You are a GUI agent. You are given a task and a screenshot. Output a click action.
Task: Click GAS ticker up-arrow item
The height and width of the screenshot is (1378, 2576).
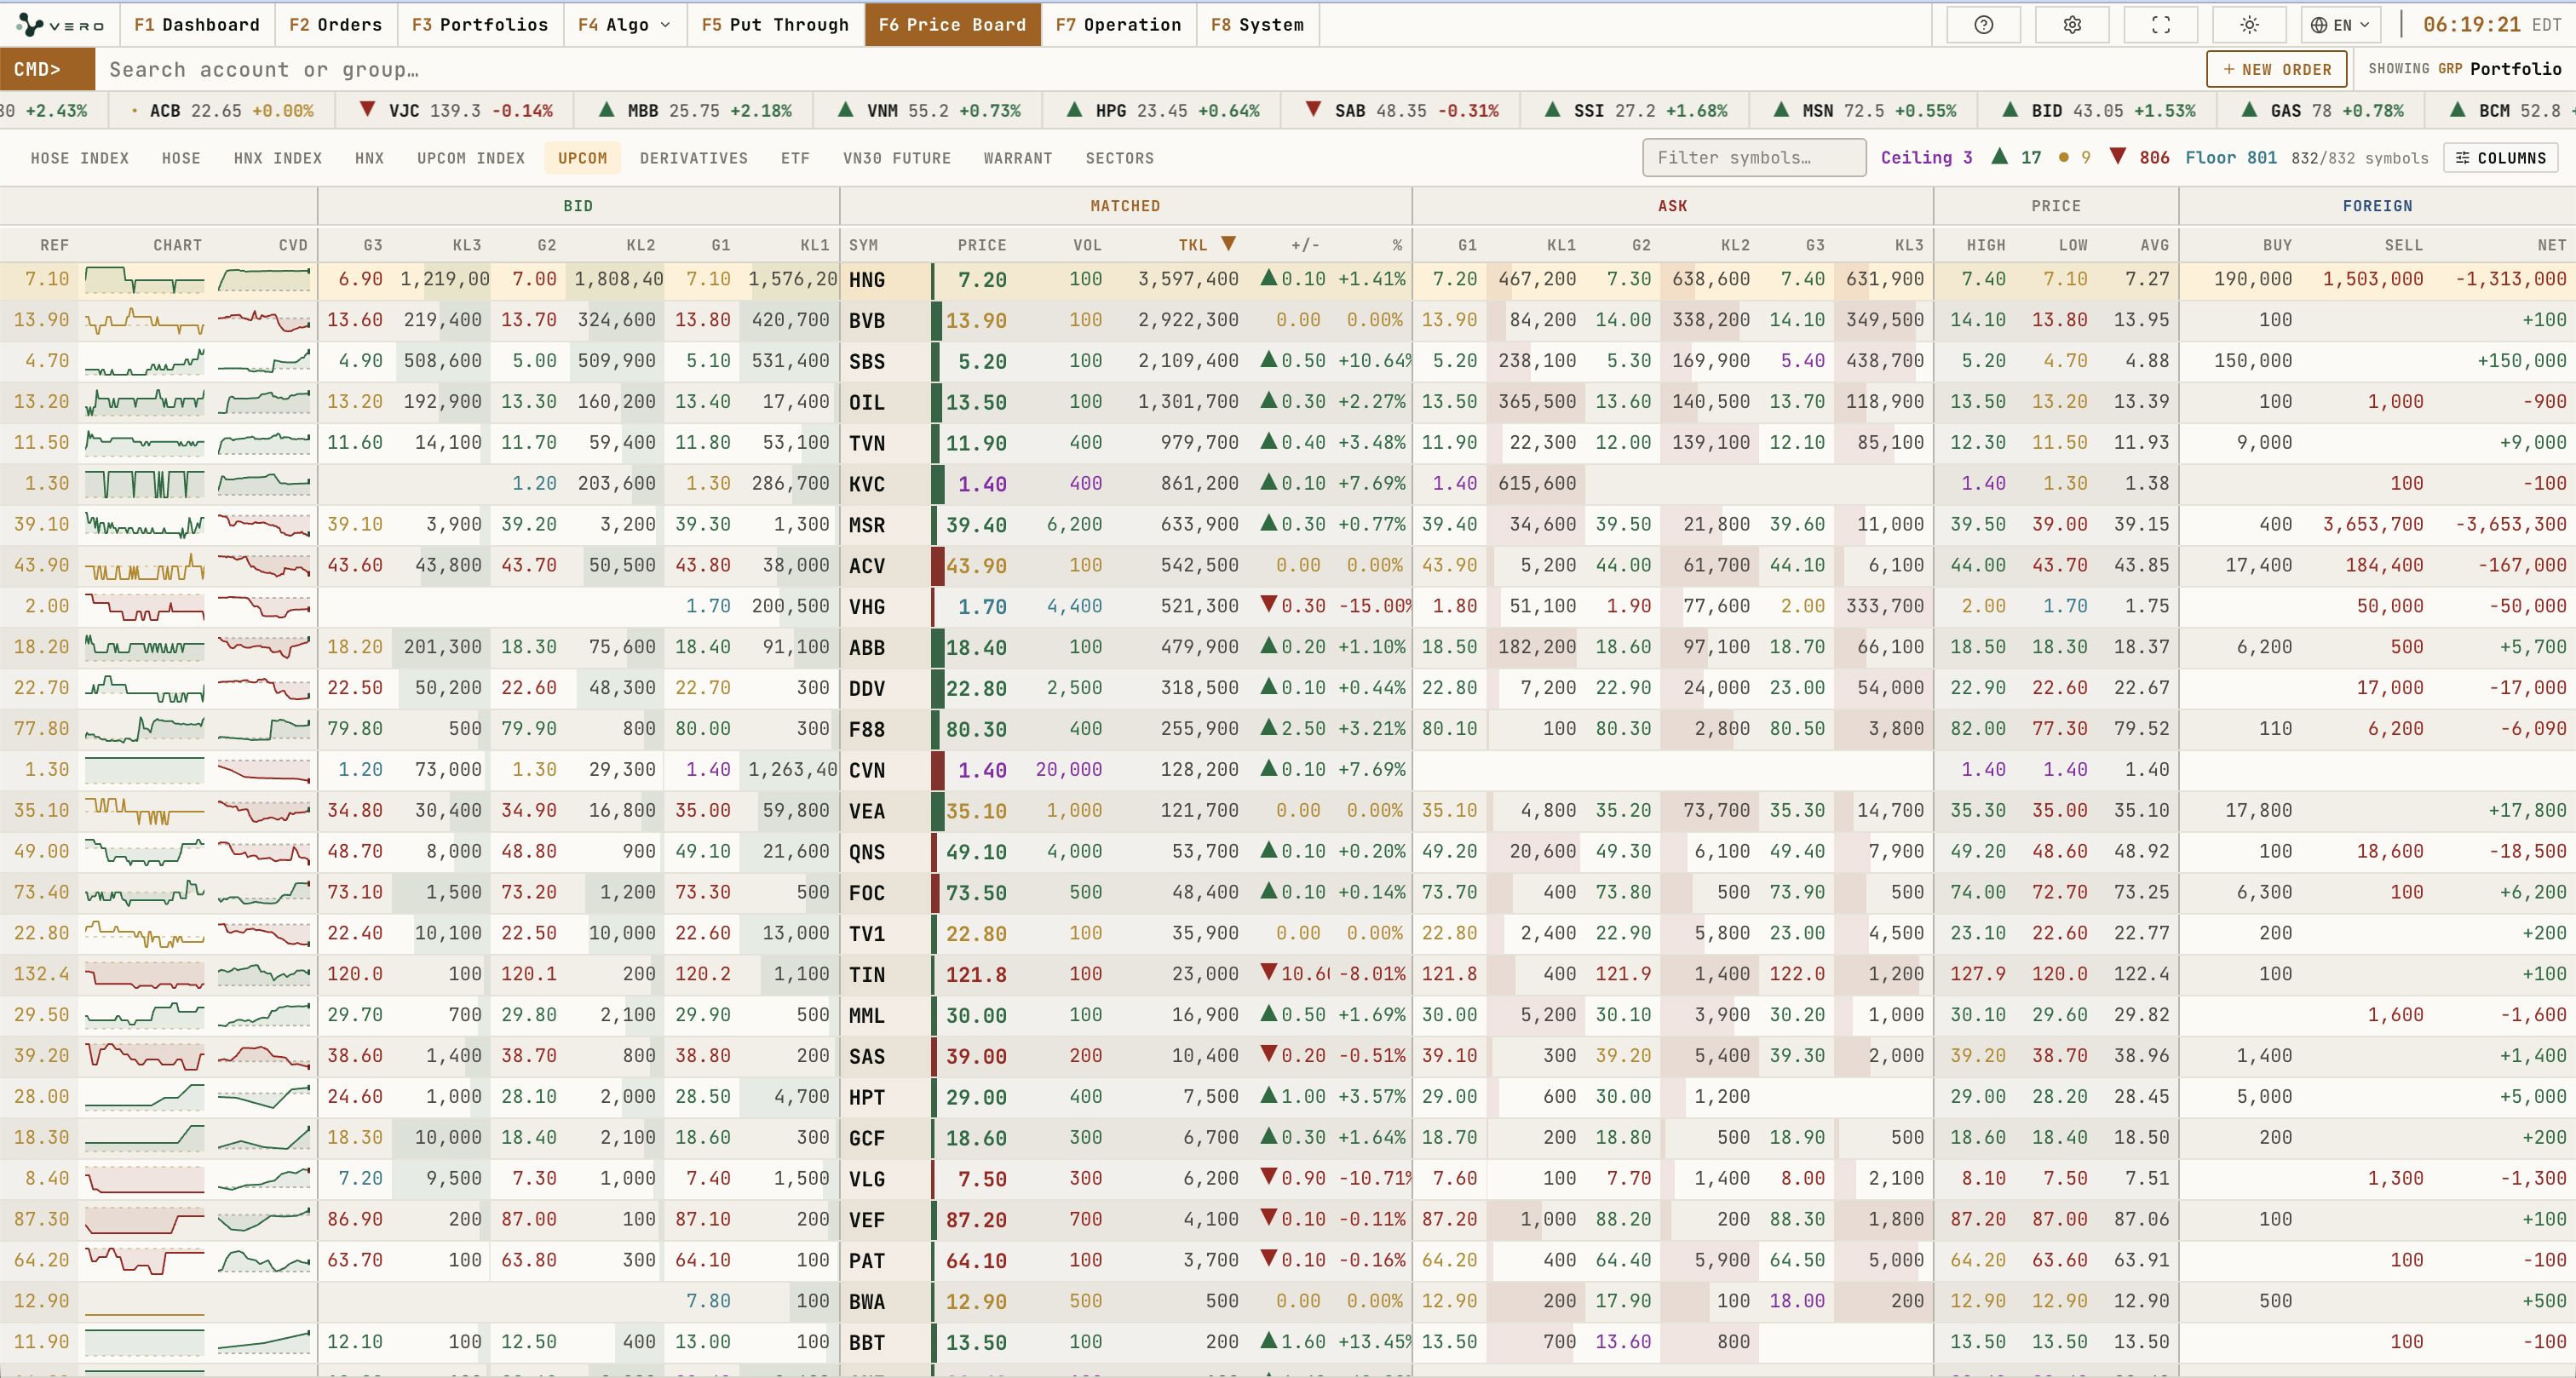[2321, 110]
